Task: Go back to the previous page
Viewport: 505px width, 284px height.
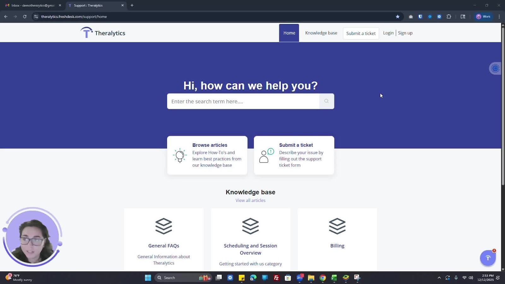Action: click(6, 16)
